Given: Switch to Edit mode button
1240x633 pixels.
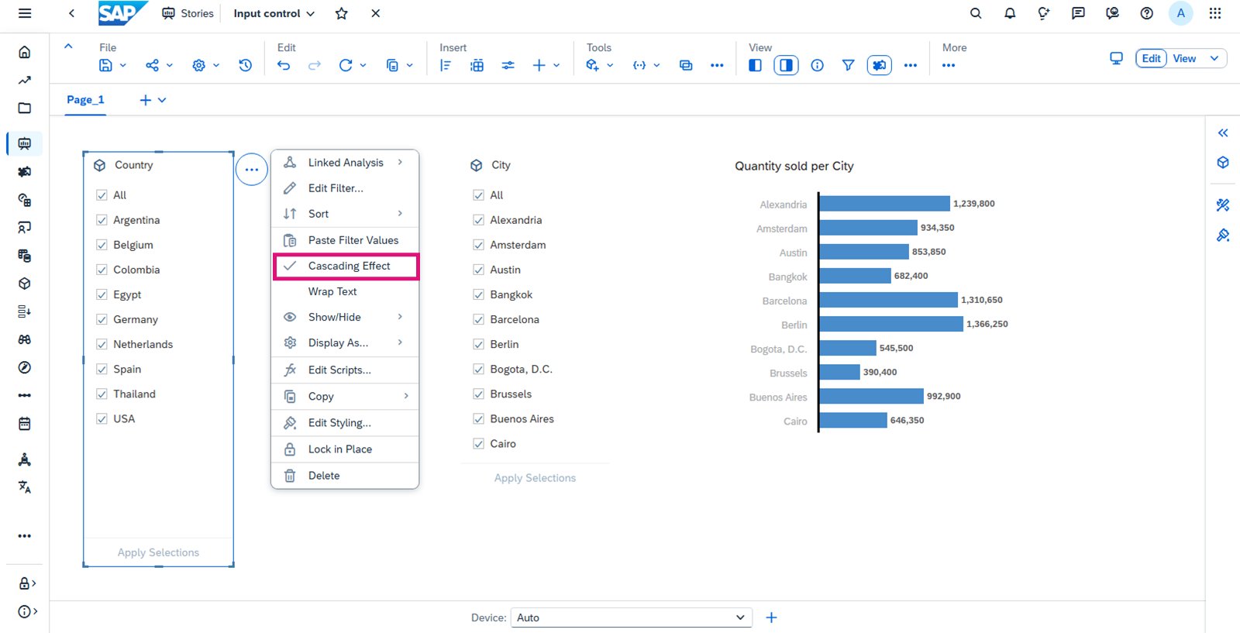Looking at the screenshot, I should pyautogui.click(x=1151, y=58).
